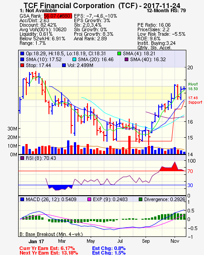
Task: Click the Sep date axis label
Action: 146,241
